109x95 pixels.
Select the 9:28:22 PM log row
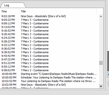(50, 41)
